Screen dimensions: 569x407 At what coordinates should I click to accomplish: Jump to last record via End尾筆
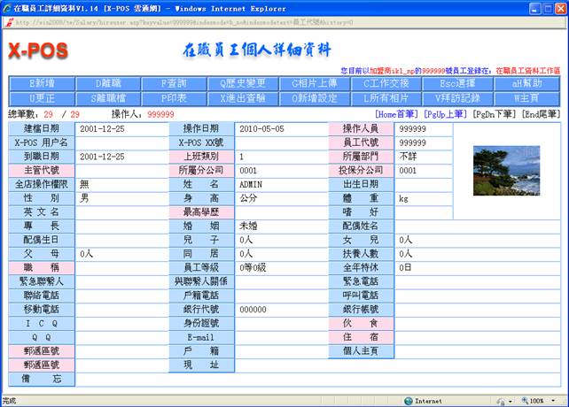pos(540,114)
